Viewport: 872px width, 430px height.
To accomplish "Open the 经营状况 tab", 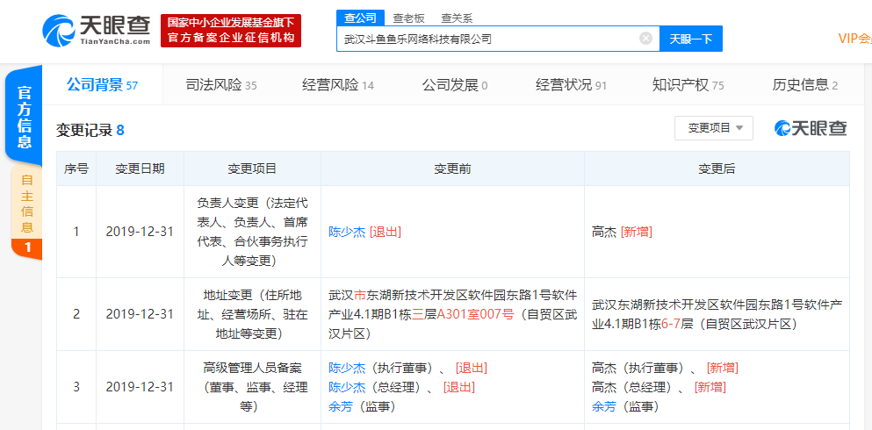I will tap(571, 85).
